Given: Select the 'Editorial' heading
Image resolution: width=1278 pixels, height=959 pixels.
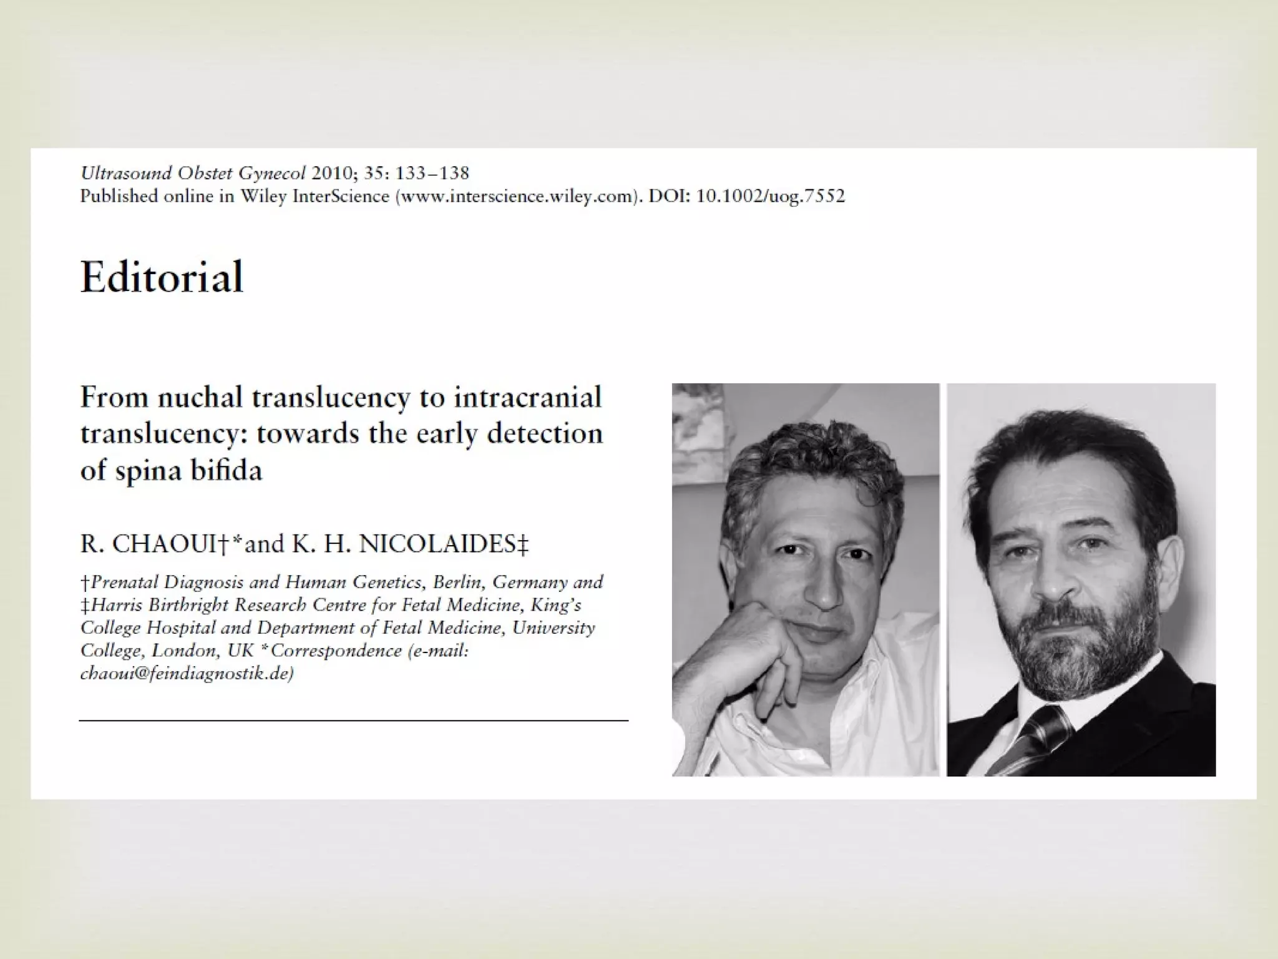Looking at the screenshot, I should pyautogui.click(x=162, y=277).
